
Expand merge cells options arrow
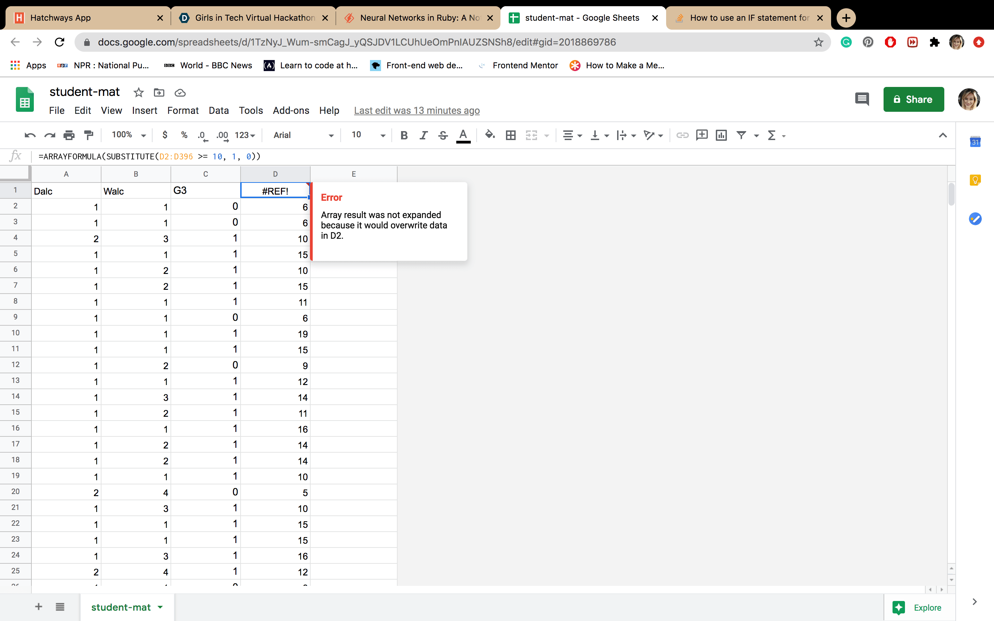pos(547,136)
